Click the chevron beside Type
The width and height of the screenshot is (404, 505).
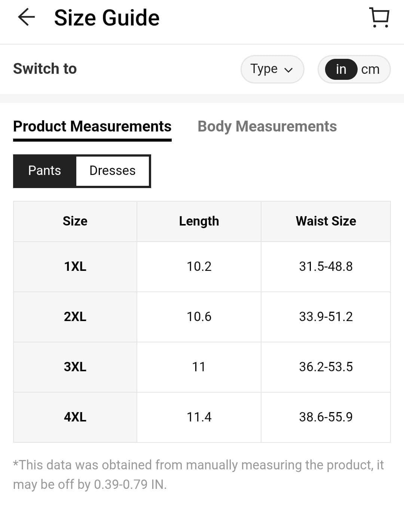[288, 70]
